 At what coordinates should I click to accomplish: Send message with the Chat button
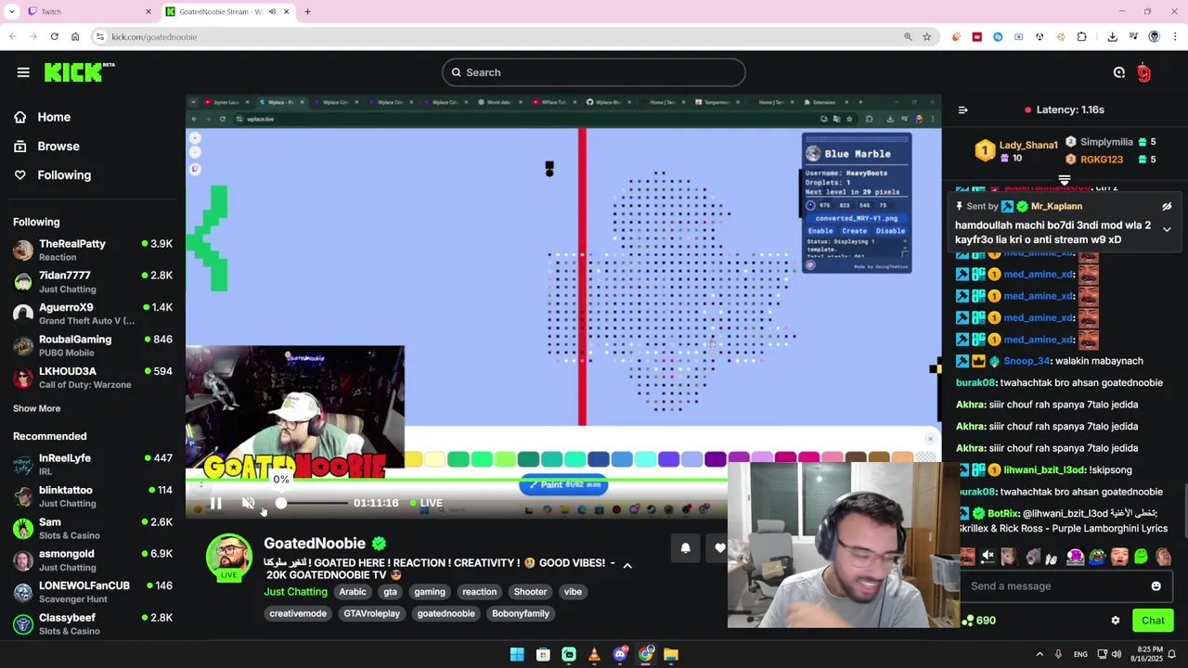pyautogui.click(x=1153, y=621)
